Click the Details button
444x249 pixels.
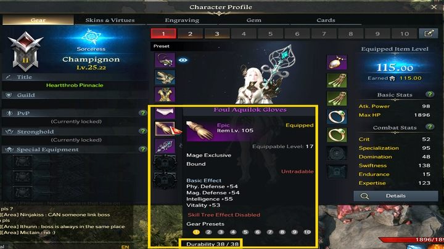point(396,196)
